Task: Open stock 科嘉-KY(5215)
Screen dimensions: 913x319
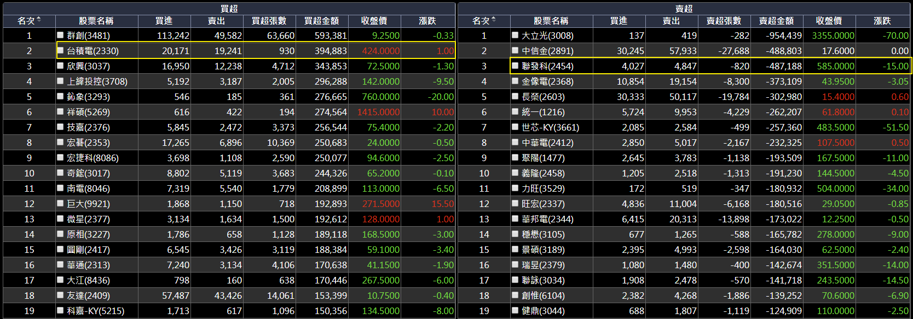Action: 95,311
